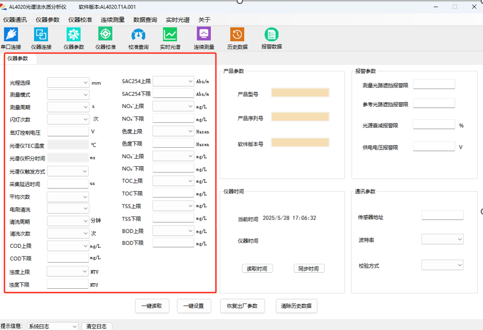Viewport: 483px width, 330px height.
Task: Open the 实时光谱 menu bar item
Action: point(178,20)
